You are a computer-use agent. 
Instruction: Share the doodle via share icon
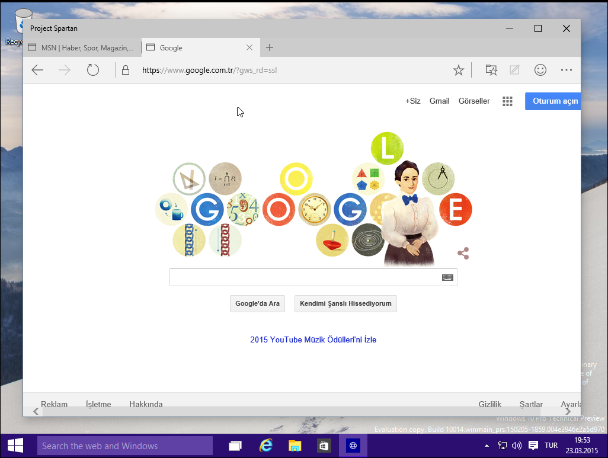coord(463,253)
